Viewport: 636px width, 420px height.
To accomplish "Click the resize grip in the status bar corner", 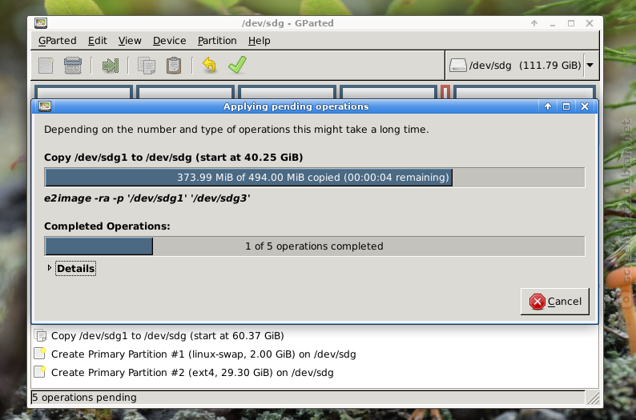I will click(x=593, y=398).
